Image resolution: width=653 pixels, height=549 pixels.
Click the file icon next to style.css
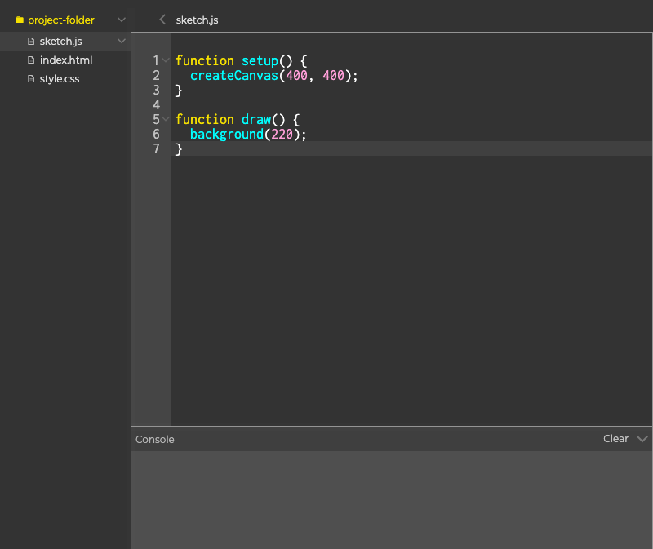click(32, 79)
